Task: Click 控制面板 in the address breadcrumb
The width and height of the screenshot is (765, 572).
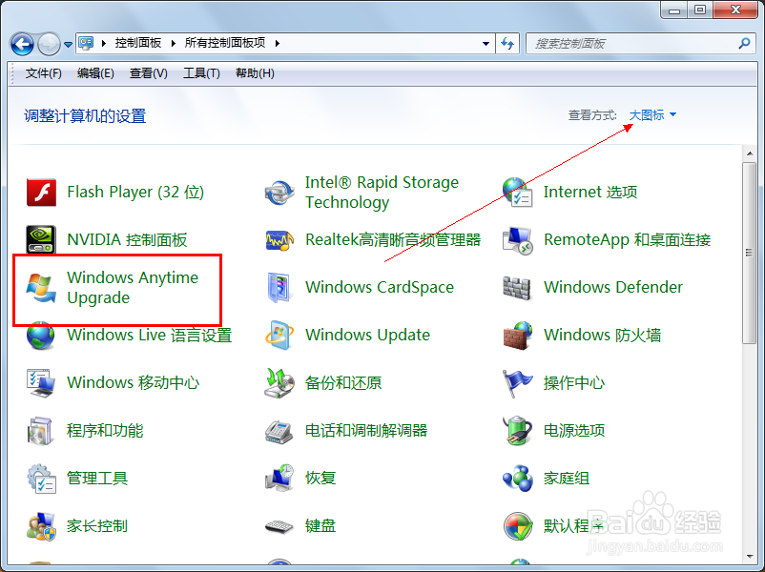Action: 138,43
